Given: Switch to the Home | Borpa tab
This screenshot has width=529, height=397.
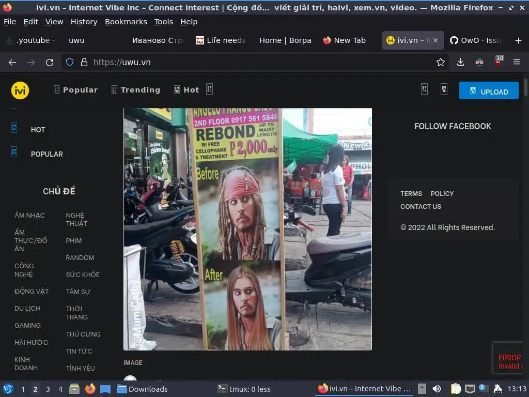Looking at the screenshot, I should (285, 40).
